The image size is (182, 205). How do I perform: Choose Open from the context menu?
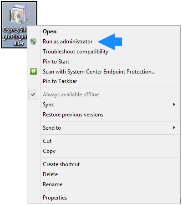pyautogui.click(x=50, y=32)
